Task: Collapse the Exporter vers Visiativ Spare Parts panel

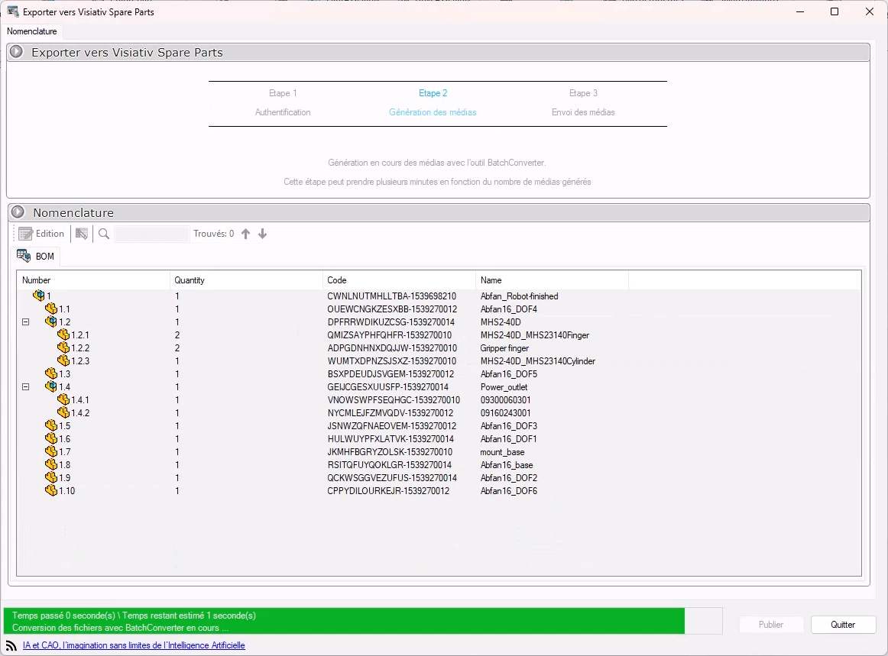Action: point(16,53)
